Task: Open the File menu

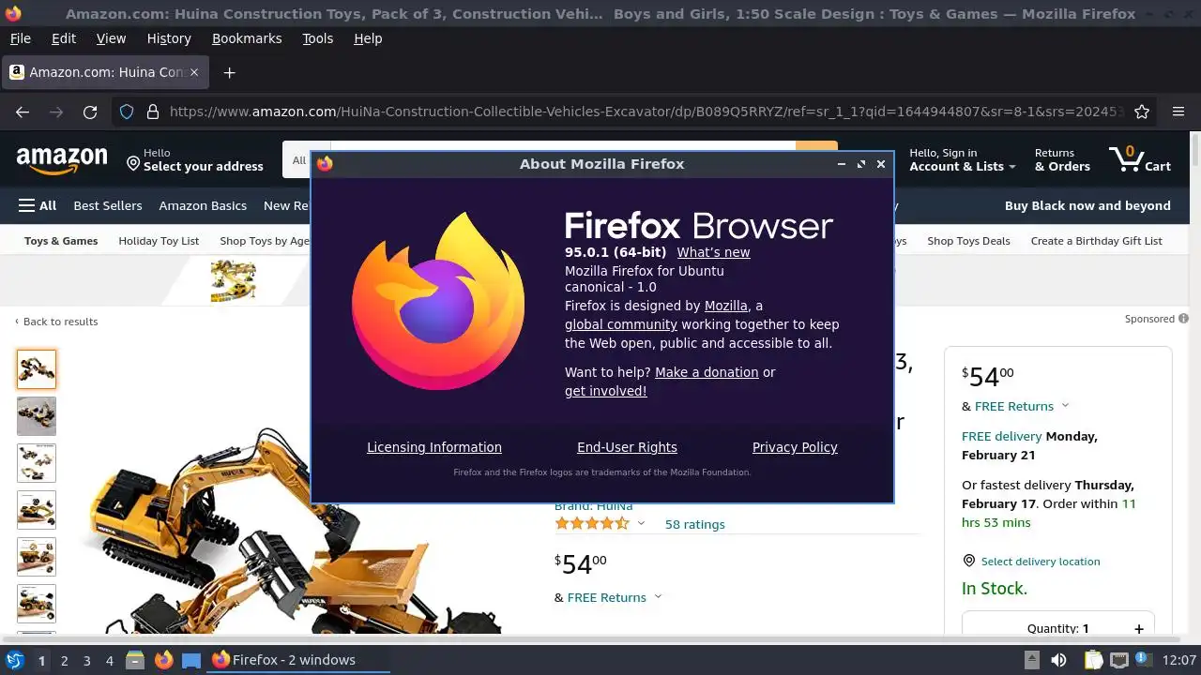Action: [x=20, y=38]
